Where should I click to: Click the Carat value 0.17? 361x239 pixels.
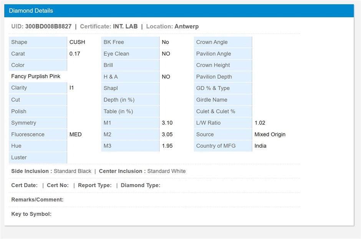pos(75,54)
